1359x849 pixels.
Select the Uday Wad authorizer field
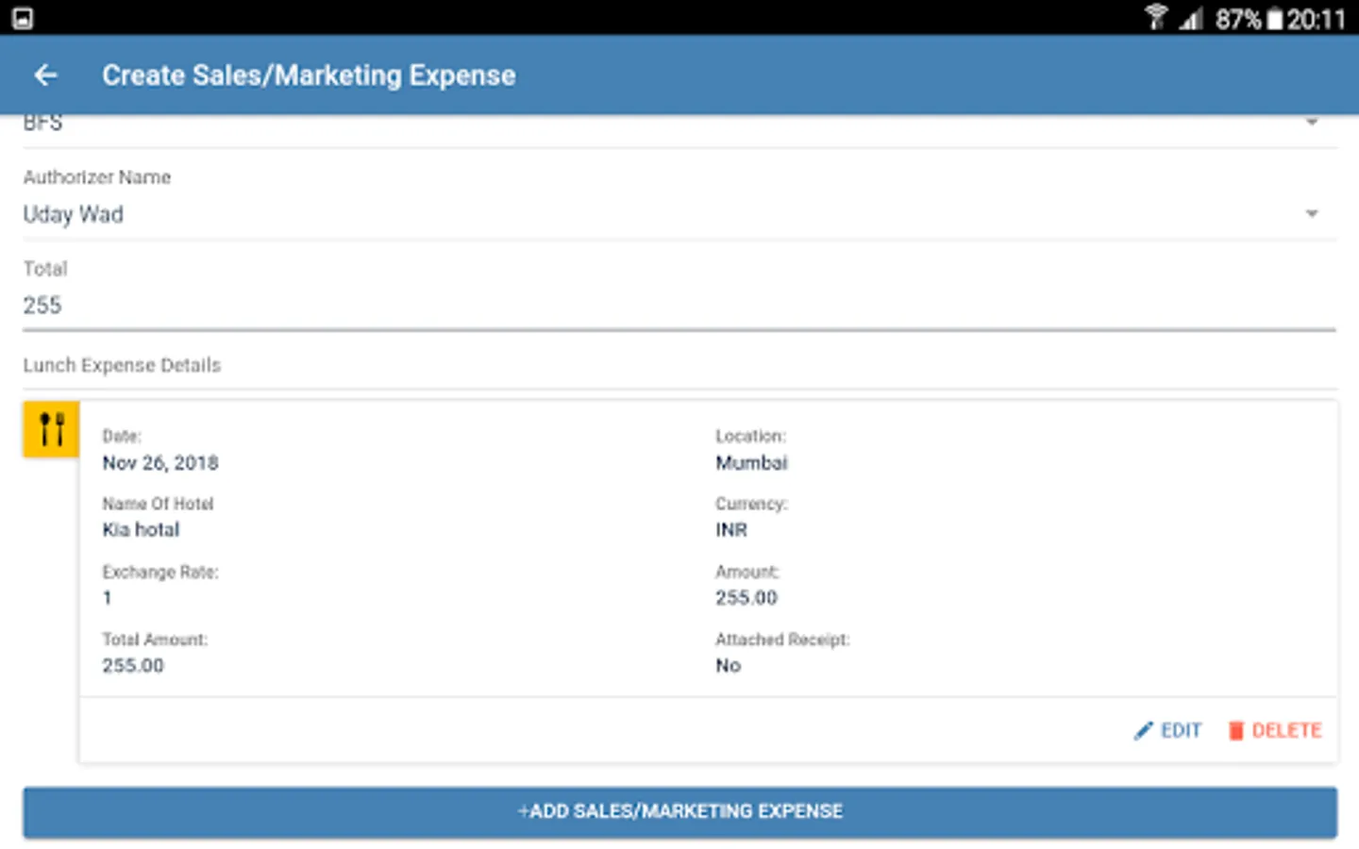coord(74,215)
